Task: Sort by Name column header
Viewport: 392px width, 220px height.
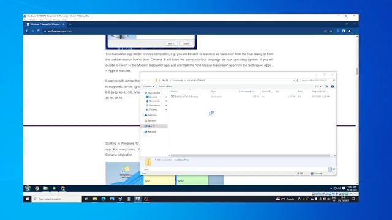Action: click(x=174, y=92)
